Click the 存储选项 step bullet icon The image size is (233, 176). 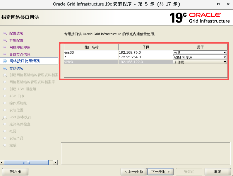coord(5,68)
